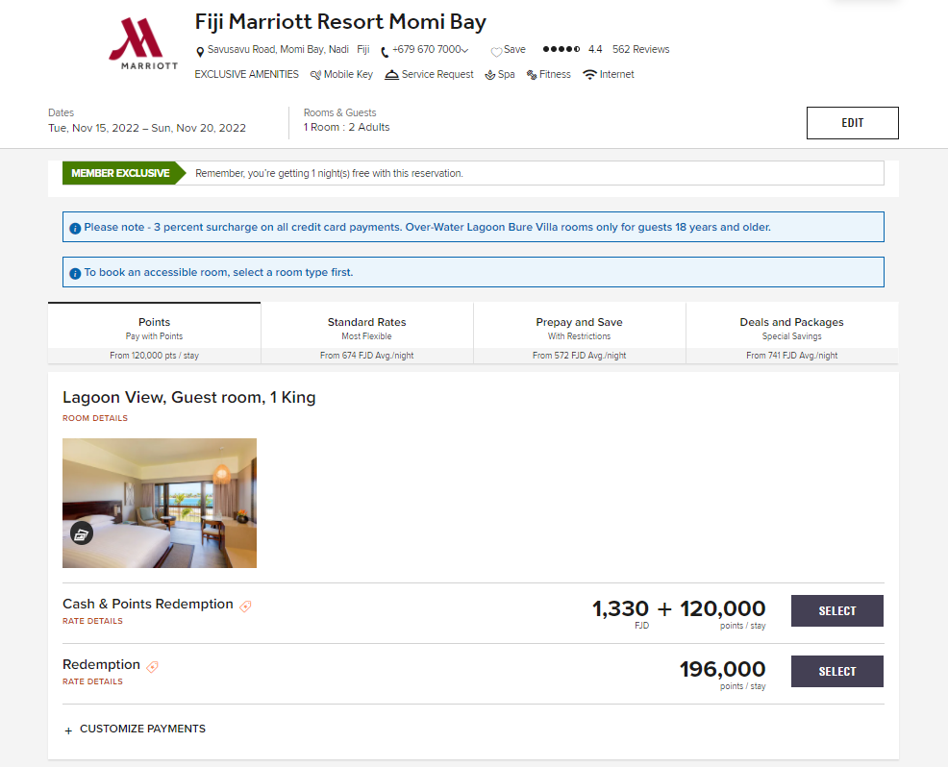Screen dimensions: 948x767
Task: Click the Lagoon View room thumbnail
Action: (x=160, y=503)
